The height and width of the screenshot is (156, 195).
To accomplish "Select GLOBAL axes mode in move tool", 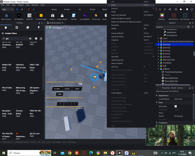I will click(57, 89).
